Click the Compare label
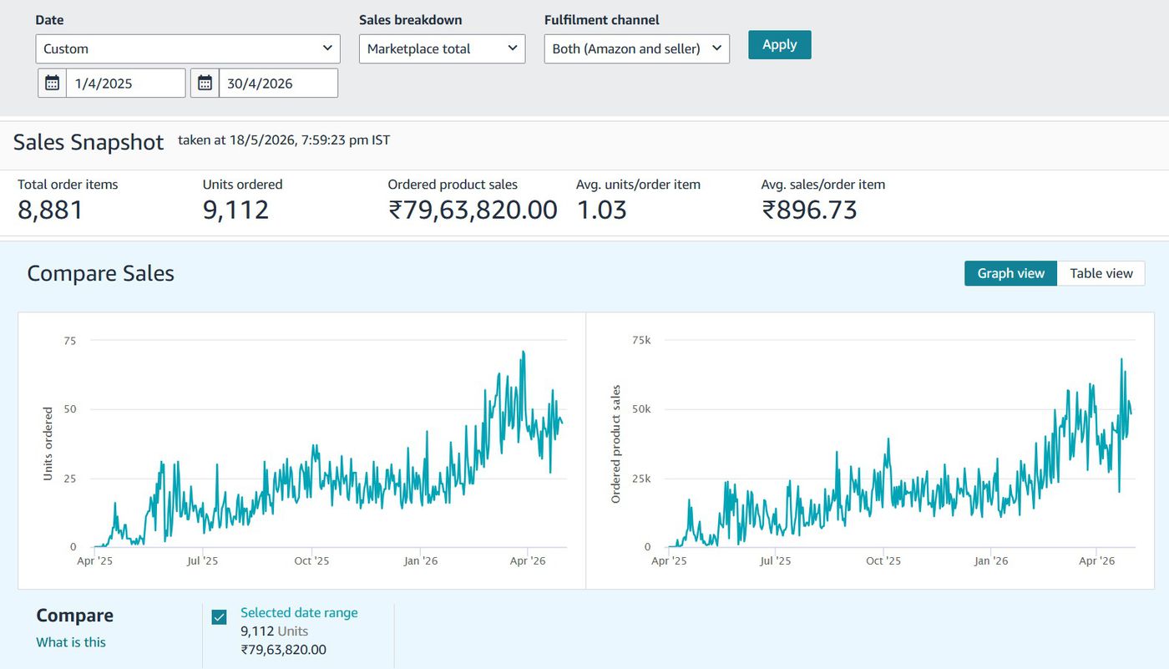 pyautogui.click(x=74, y=616)
